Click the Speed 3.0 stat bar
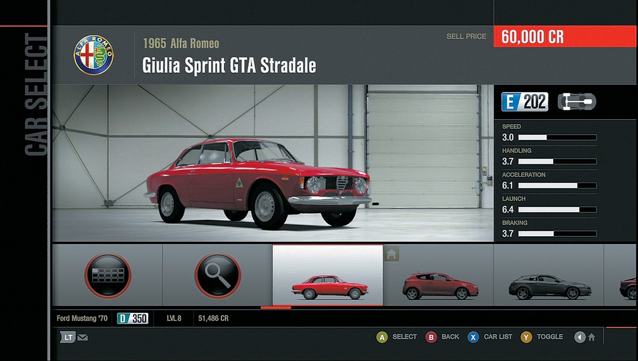The image size is (638, 361). (557, 138)
